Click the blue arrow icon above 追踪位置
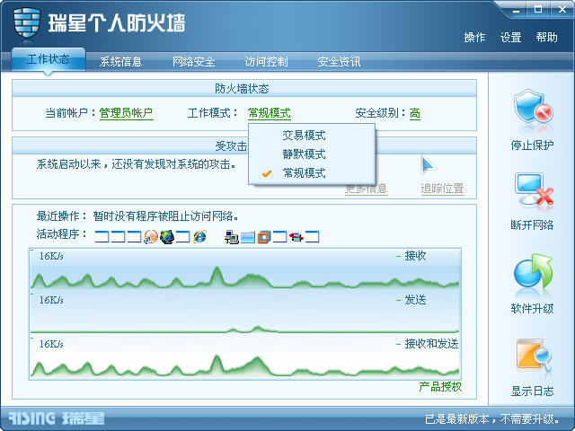Image resolution: width=575 pixels, height=431 pixels. [x=428, y=165]
